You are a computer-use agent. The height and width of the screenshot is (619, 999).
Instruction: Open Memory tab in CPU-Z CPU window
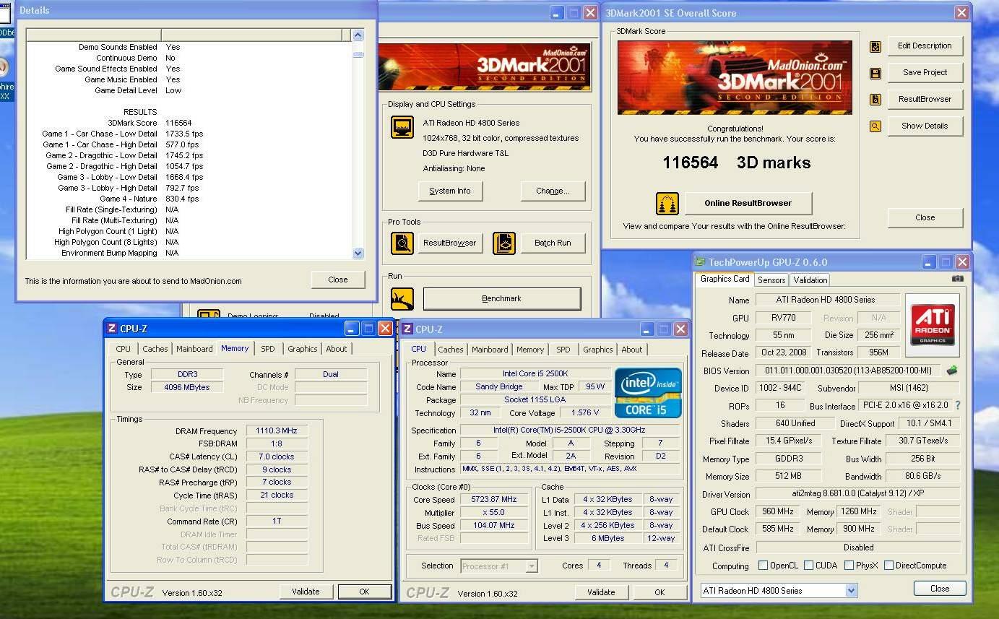[529, 350]
